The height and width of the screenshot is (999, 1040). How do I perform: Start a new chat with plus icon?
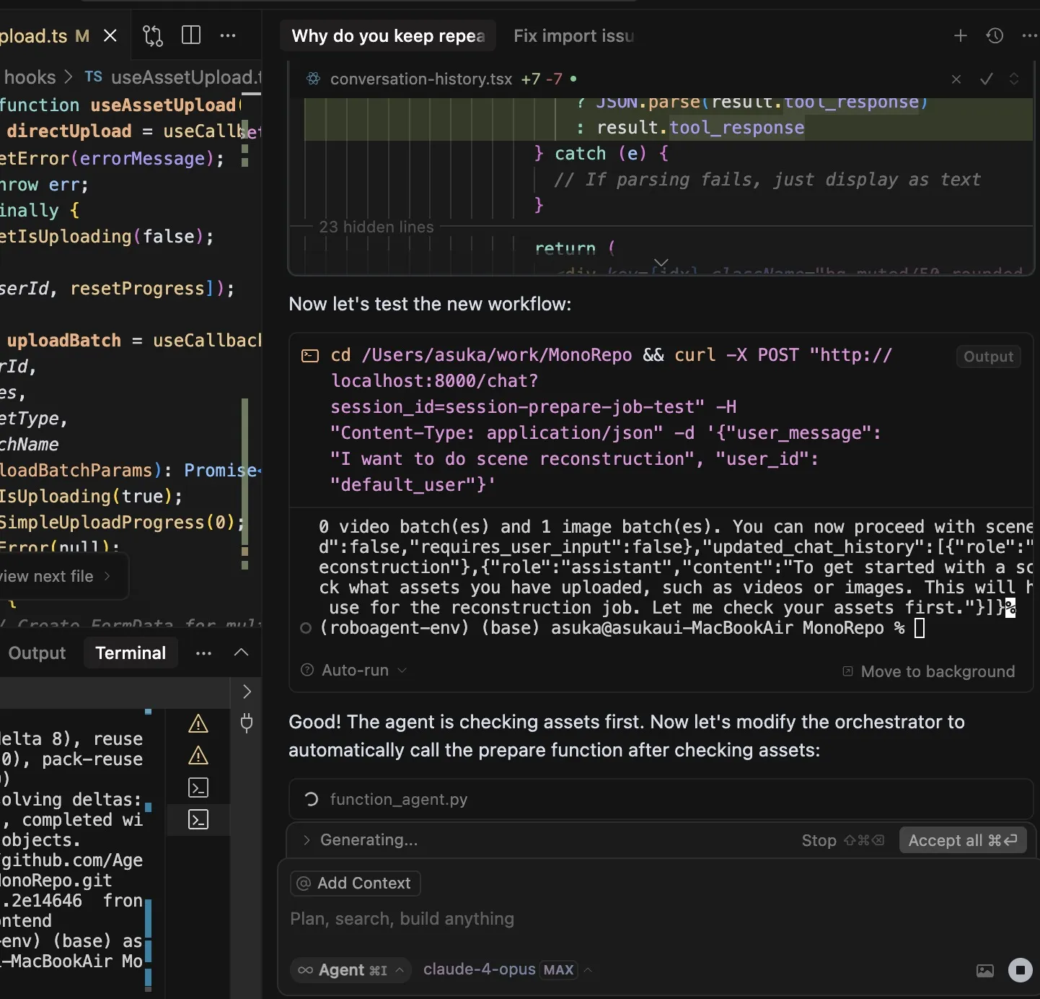pyautogui.click(x=961, y=35)
